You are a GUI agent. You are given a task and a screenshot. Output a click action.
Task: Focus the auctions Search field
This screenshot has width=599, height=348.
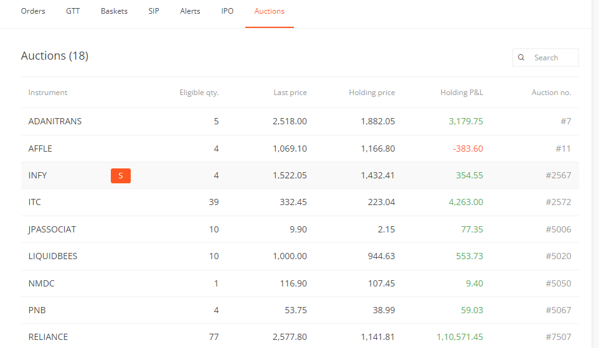pos(545,58)
